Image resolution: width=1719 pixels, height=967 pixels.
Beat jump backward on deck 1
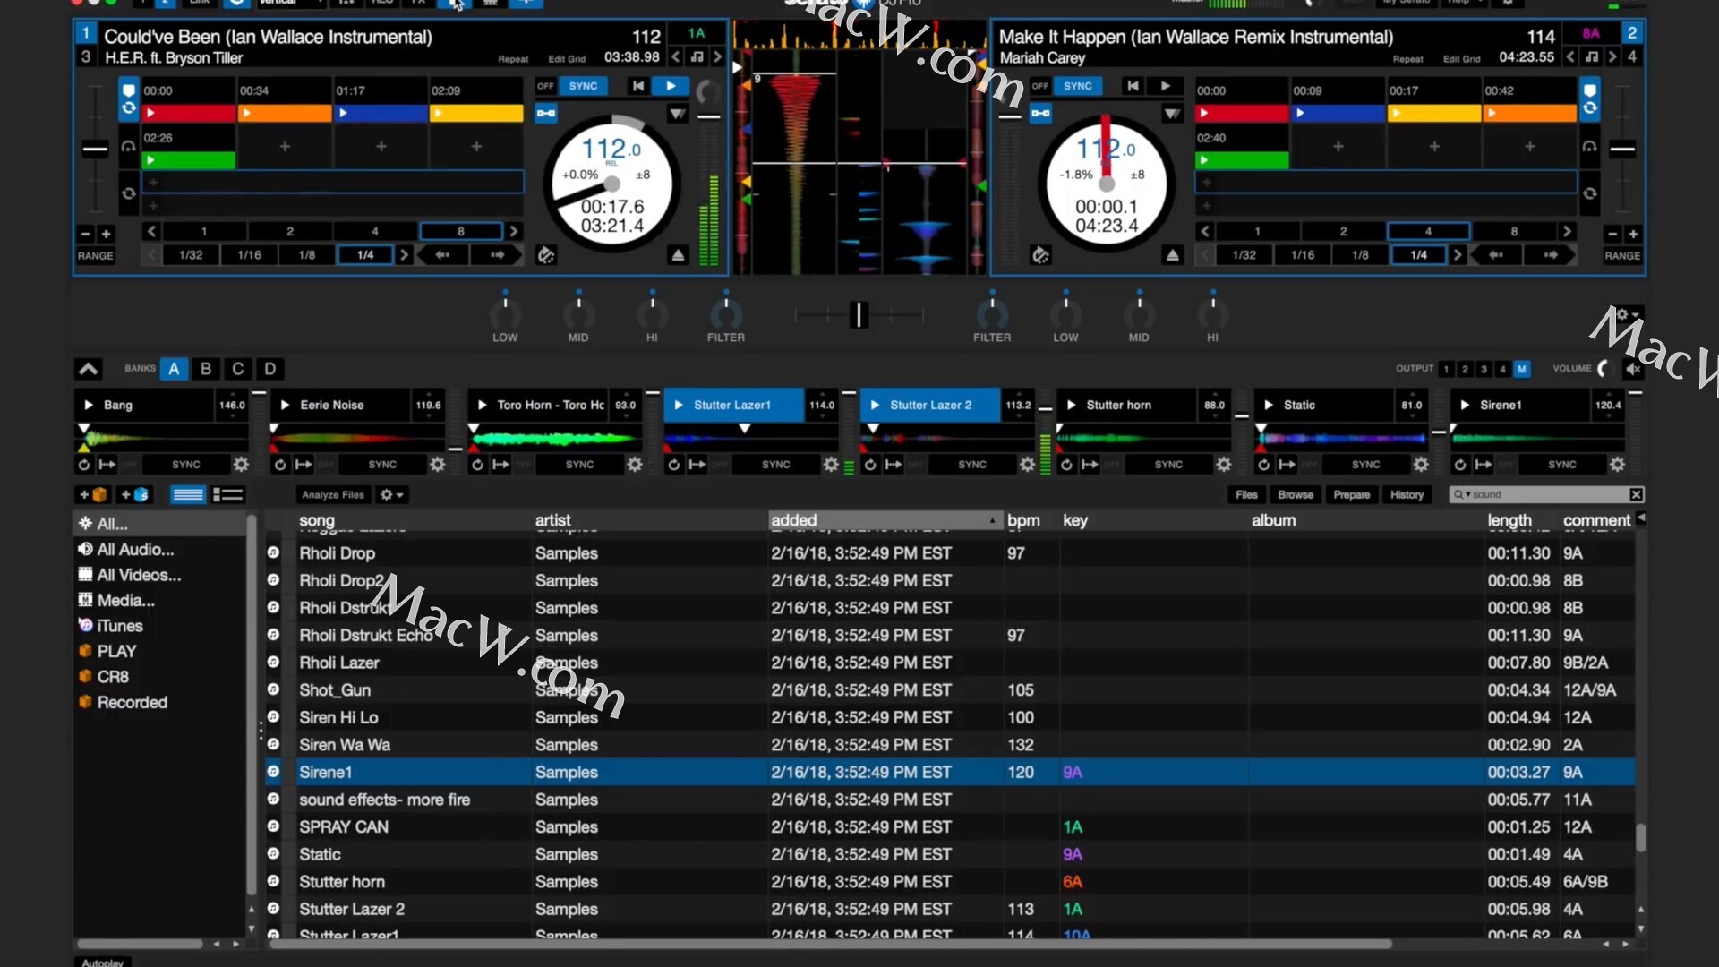[x=443, y=255]
